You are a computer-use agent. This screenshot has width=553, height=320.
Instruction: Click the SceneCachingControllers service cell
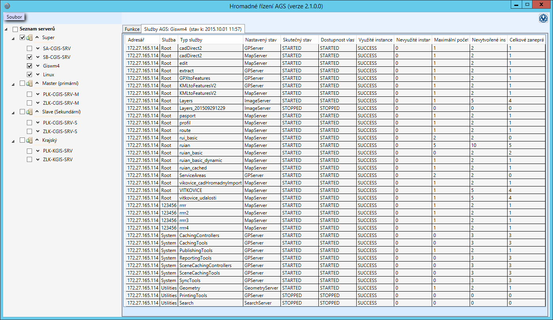point(211,265)
